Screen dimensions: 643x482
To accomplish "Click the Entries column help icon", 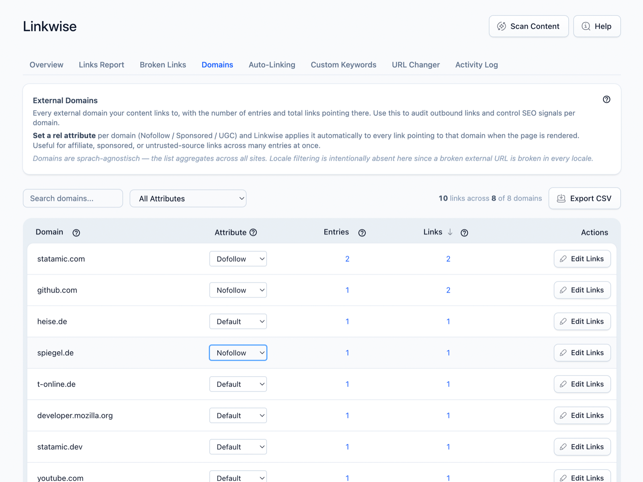I will (x=362, y=233).
